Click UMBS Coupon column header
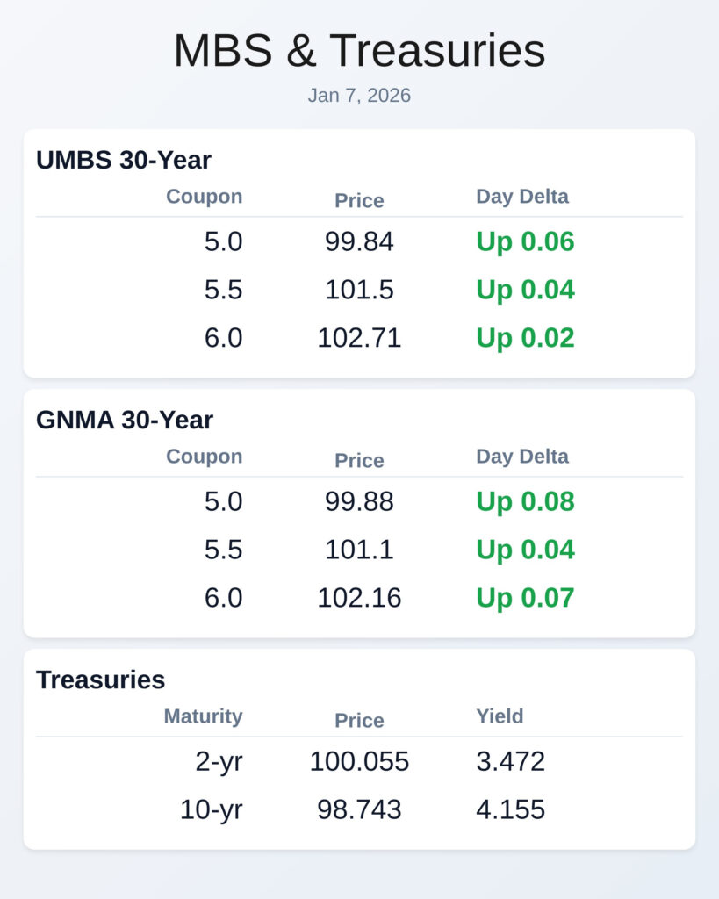The width and height of the screenshot is (719, 899). pos(204,197)
